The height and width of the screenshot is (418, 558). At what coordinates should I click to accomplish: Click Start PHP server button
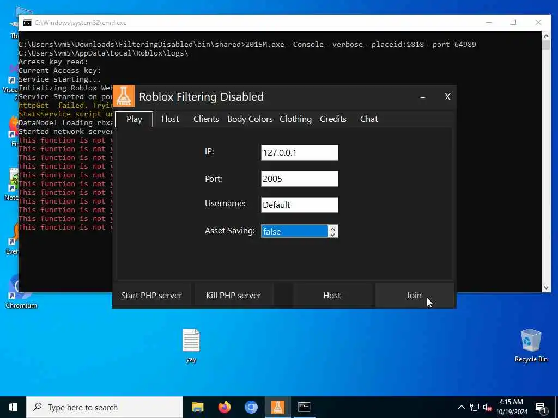pos(151,296)
